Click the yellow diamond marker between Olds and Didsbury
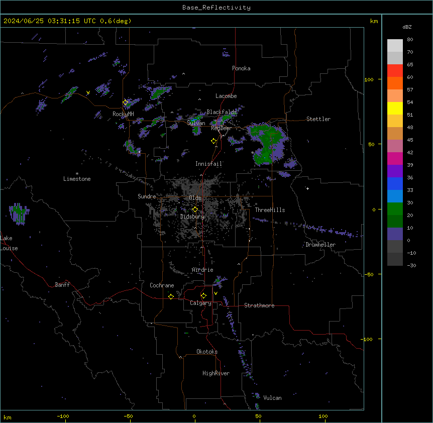The width and height of the screenshot is (433, 423). [x=195, y=209]
